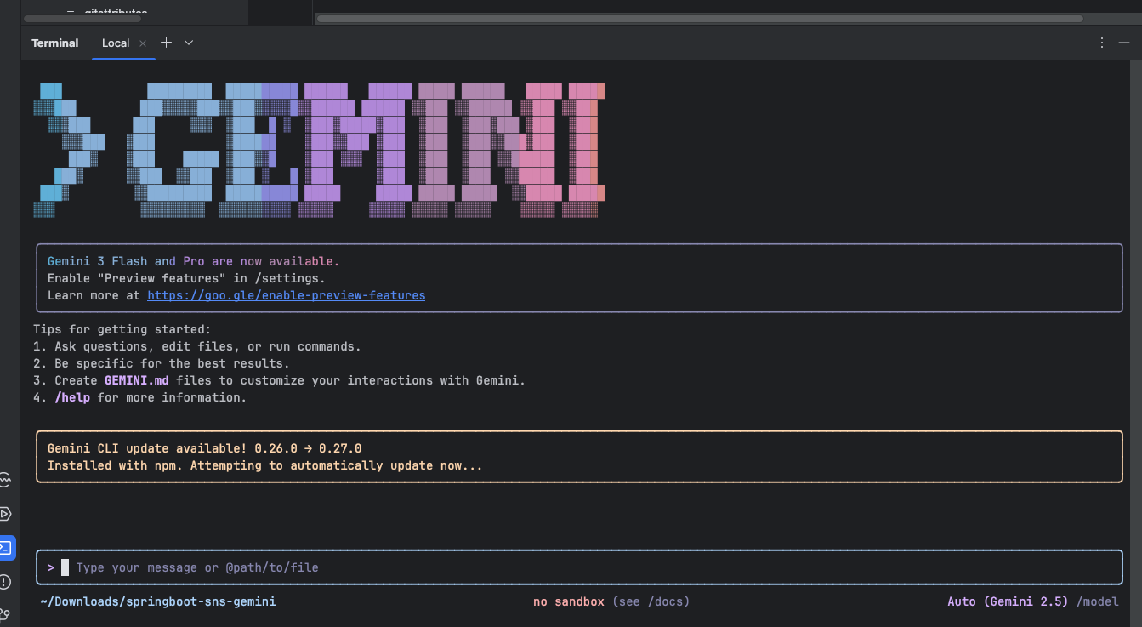The height and width of the screenshot is (627, 1142).
Task: Open the Terminal tool window icon
Action: coord(6,548)
